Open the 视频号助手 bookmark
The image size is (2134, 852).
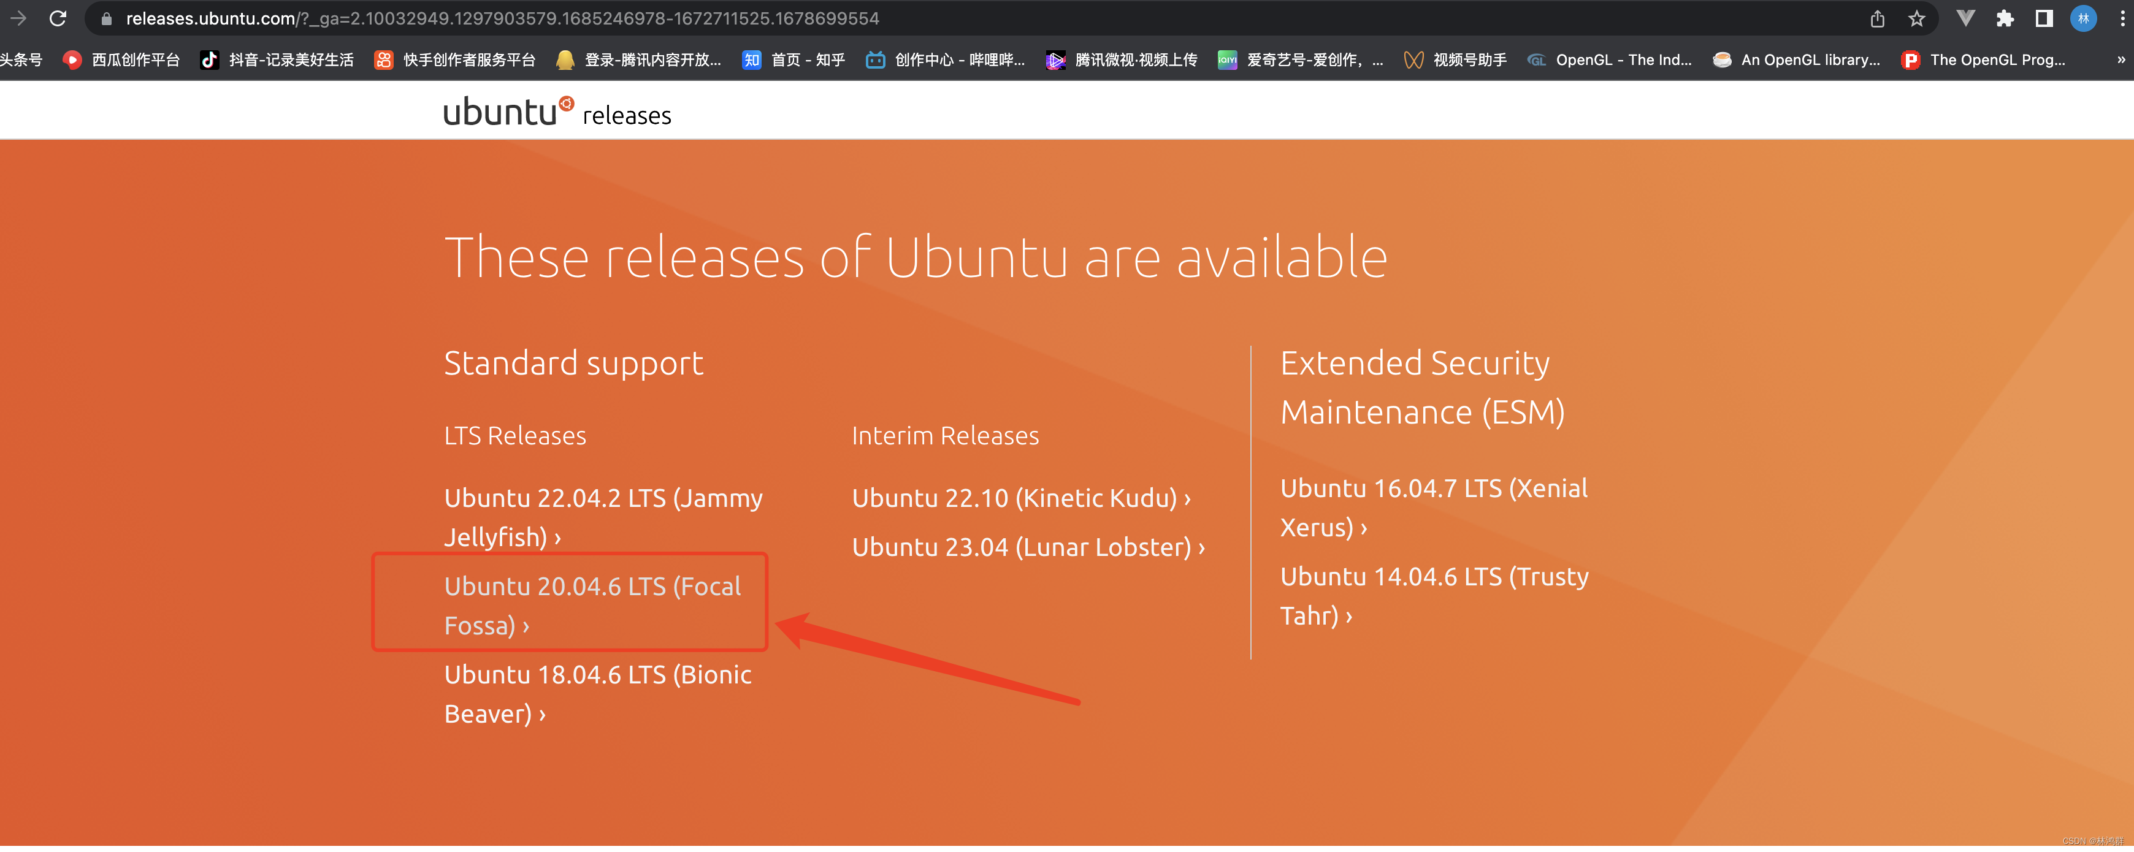coord(1455,59)
